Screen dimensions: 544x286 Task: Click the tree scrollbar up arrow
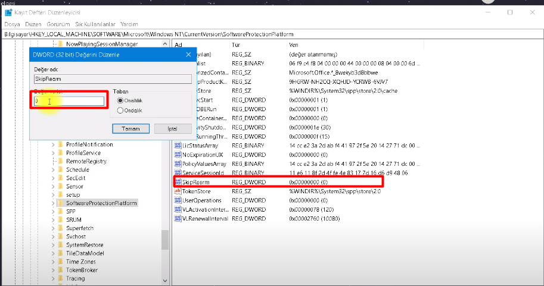point(165,43)
